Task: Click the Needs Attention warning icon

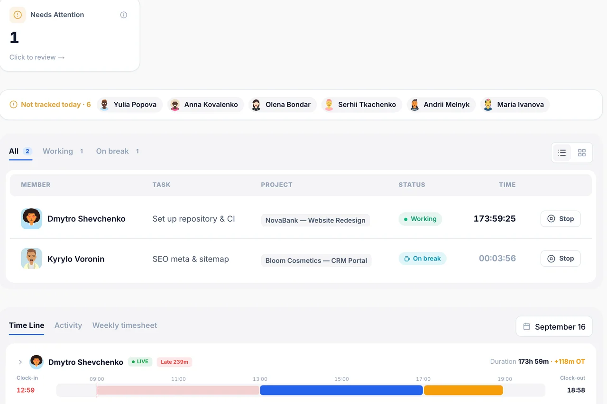Action: click(18, 15)
